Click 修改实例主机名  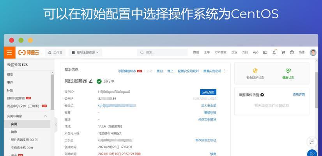pos(206,140)
